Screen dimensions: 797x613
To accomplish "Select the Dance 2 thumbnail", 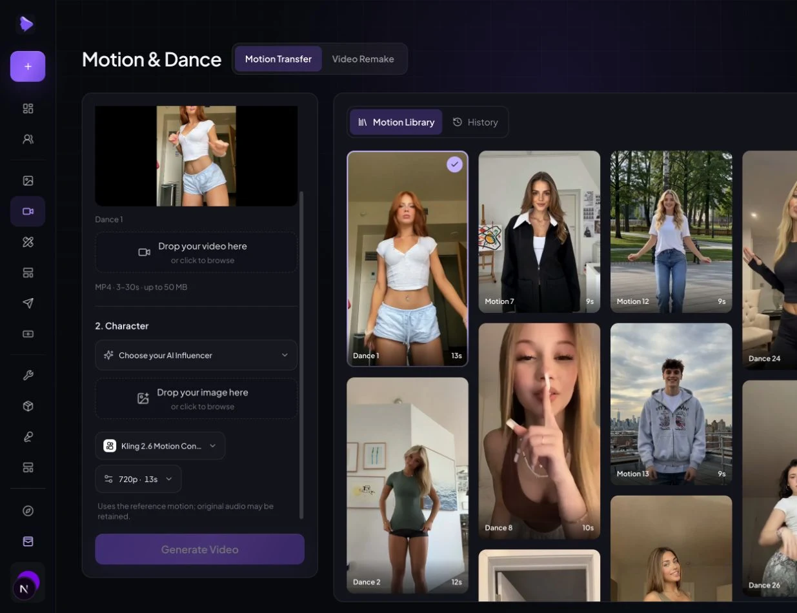I will coord(408,485).
